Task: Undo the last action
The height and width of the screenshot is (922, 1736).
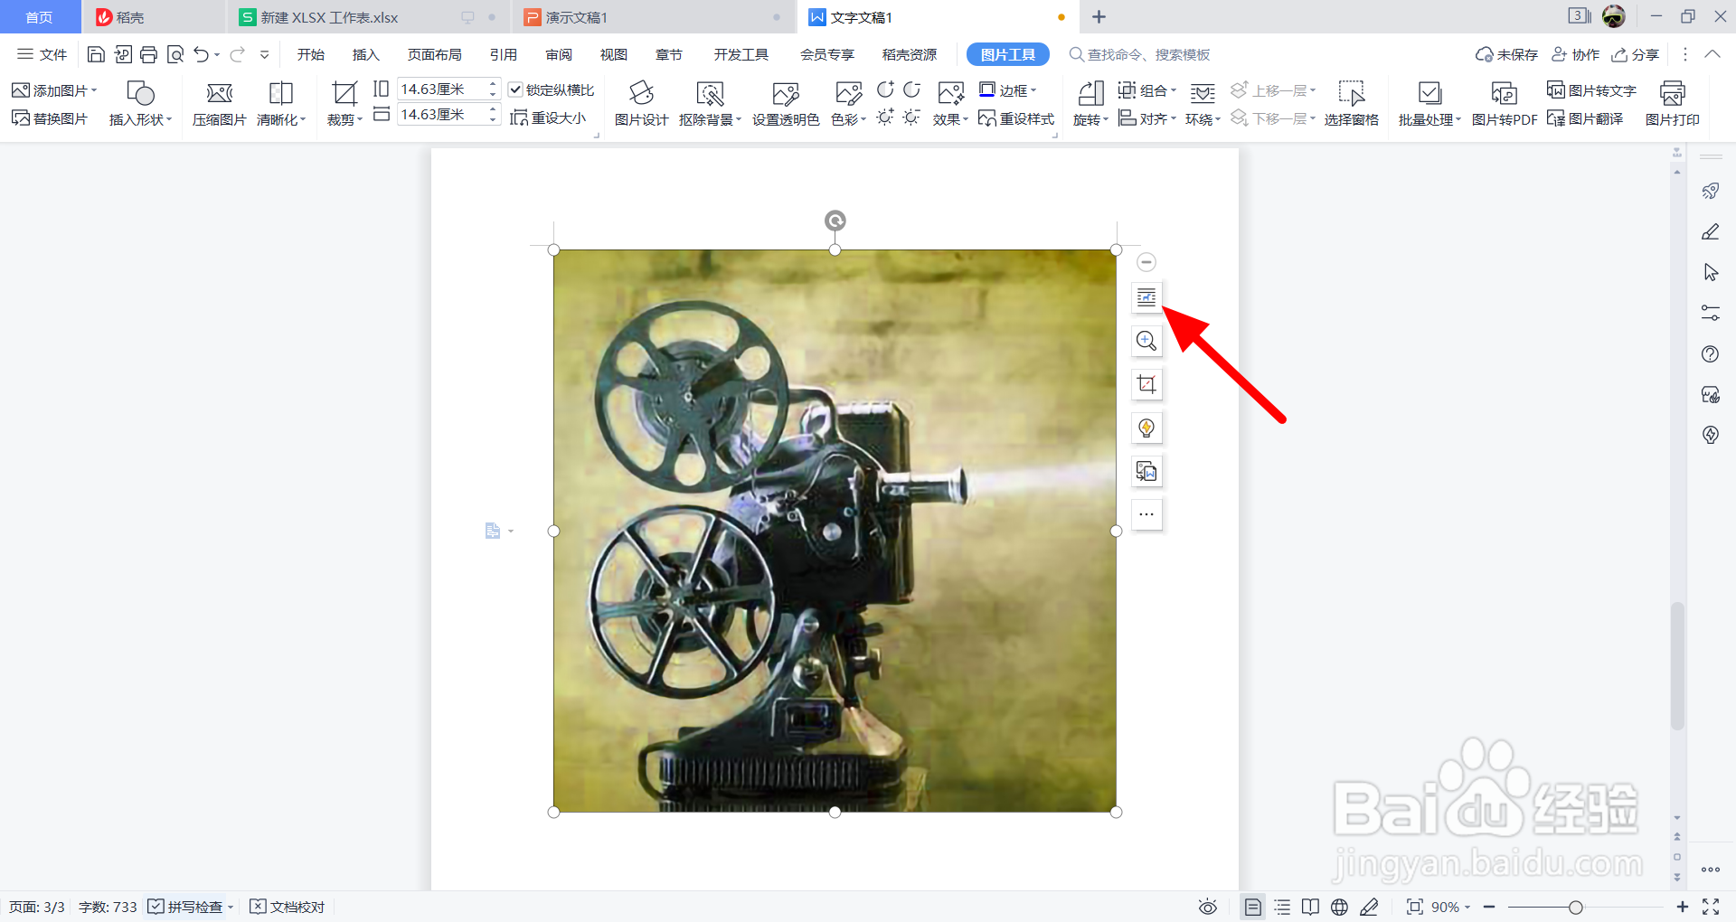Action: coord(201,55)
